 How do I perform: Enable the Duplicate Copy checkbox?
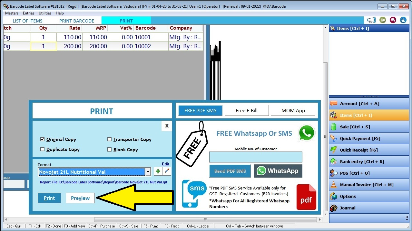42,149
